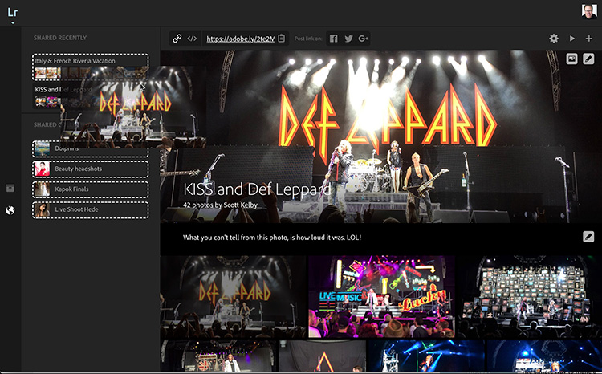
Task: Copy the link with clipboard icon
Action: [x=282, y=39]
